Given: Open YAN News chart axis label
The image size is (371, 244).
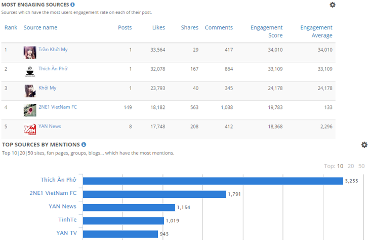Looking at the screenshot, I should point(62,206).
